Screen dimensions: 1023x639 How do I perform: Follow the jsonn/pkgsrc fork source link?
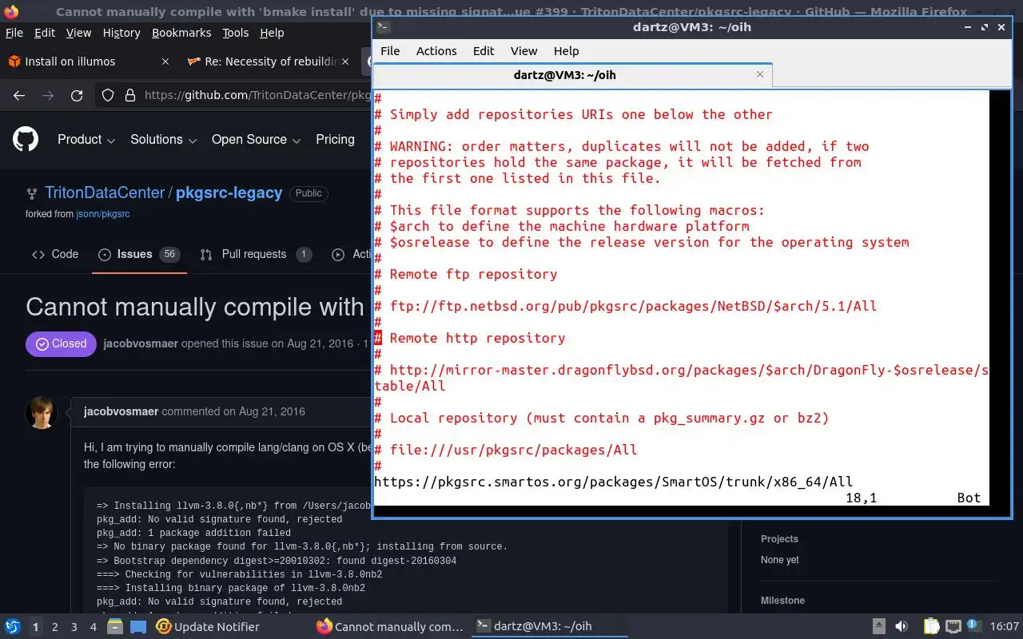coord(102,214)
